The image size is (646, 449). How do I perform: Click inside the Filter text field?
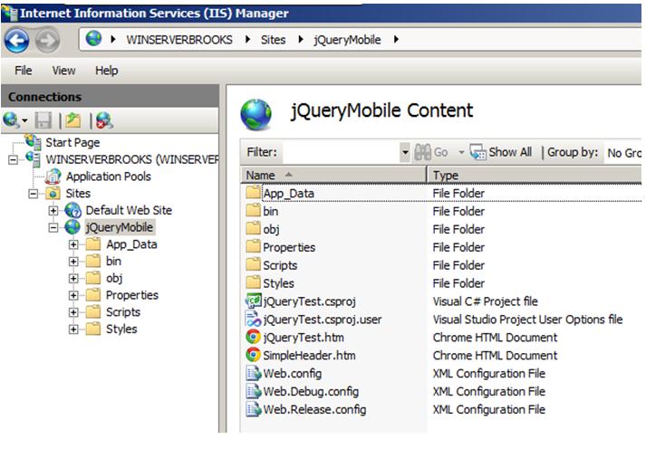pos(341,152)
